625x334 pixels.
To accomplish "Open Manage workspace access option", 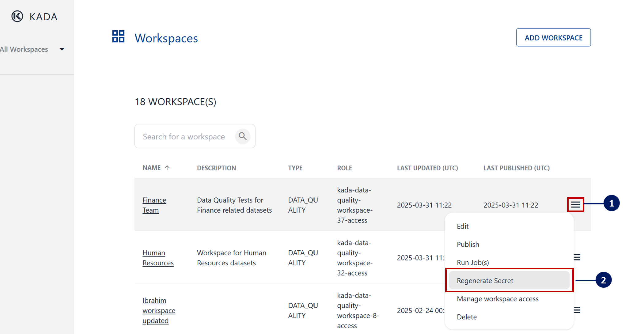I will (498, 299).
